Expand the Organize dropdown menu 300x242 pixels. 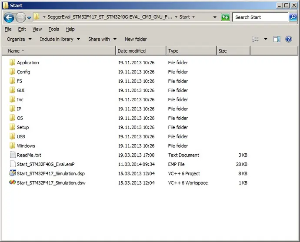point(19,39)
